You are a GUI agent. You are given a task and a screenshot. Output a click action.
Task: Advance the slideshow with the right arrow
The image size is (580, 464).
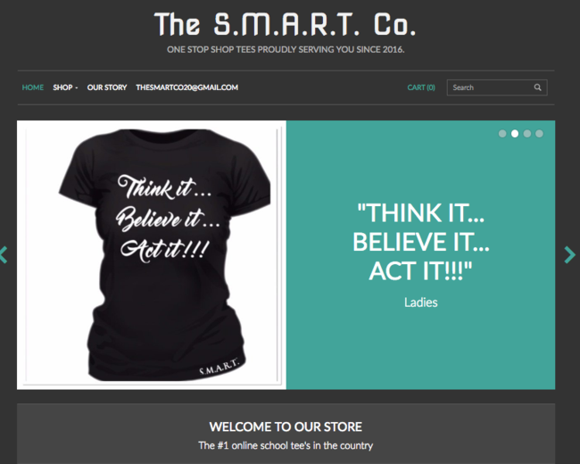(x=570, y=254)
